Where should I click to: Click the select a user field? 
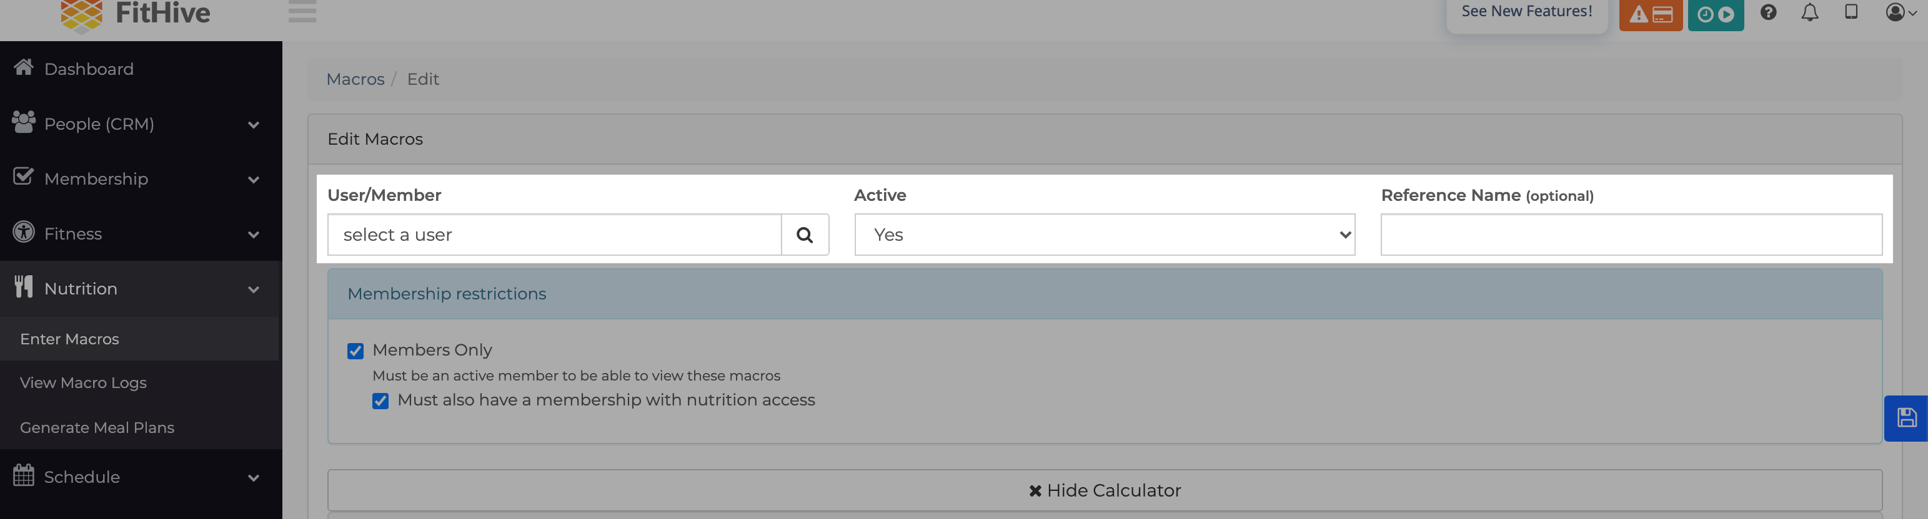(x=555, y=235)
